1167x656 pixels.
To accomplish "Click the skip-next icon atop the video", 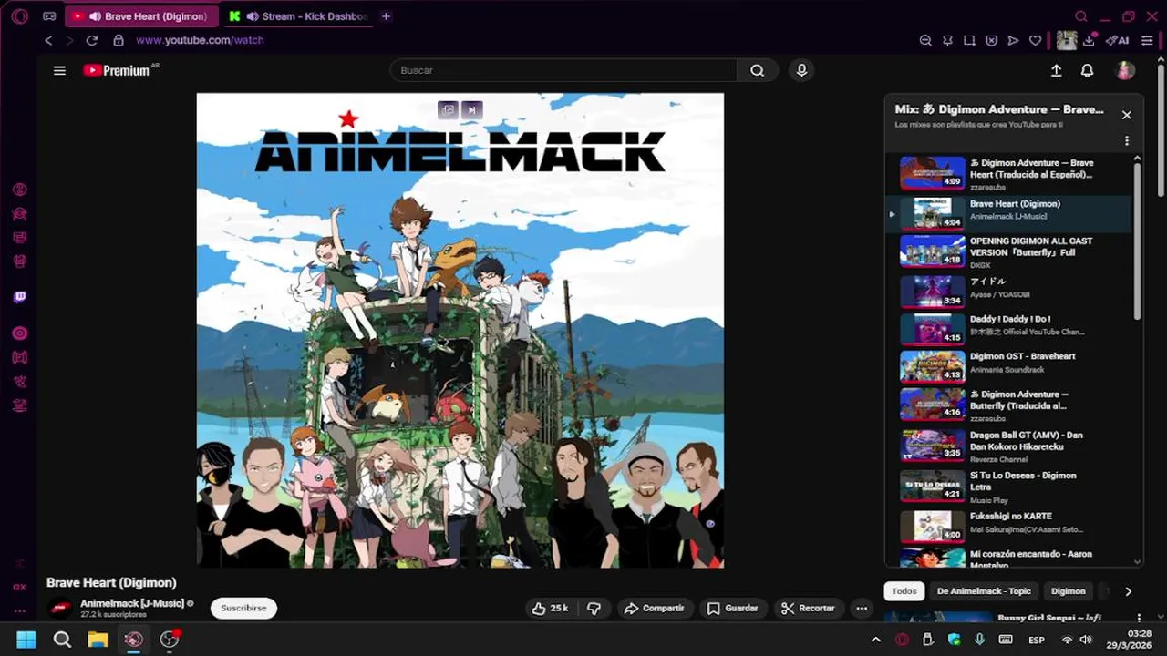I will 471,109.
